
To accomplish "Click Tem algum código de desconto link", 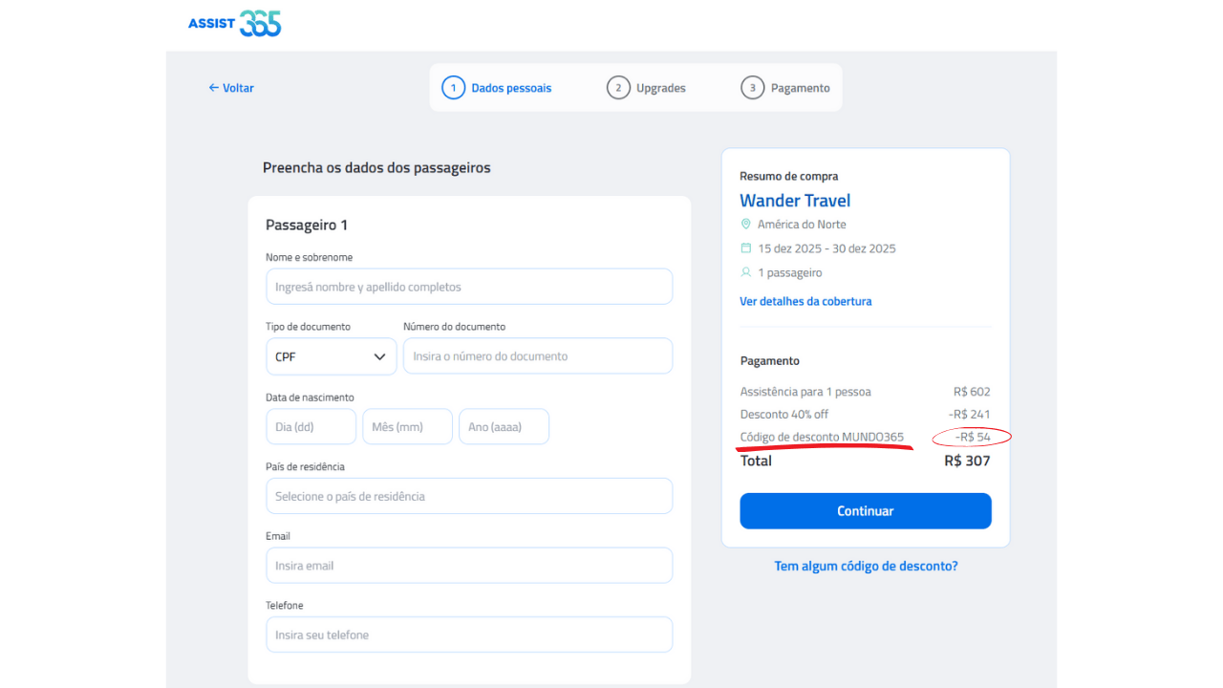I will 866,566.
